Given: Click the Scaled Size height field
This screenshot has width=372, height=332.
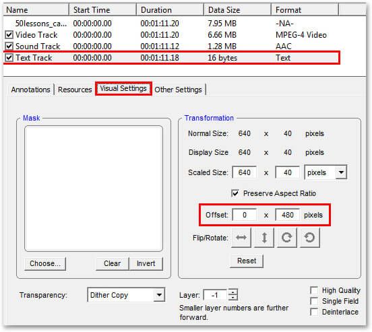Looking at the screenshot, I should tap(287, 172).
